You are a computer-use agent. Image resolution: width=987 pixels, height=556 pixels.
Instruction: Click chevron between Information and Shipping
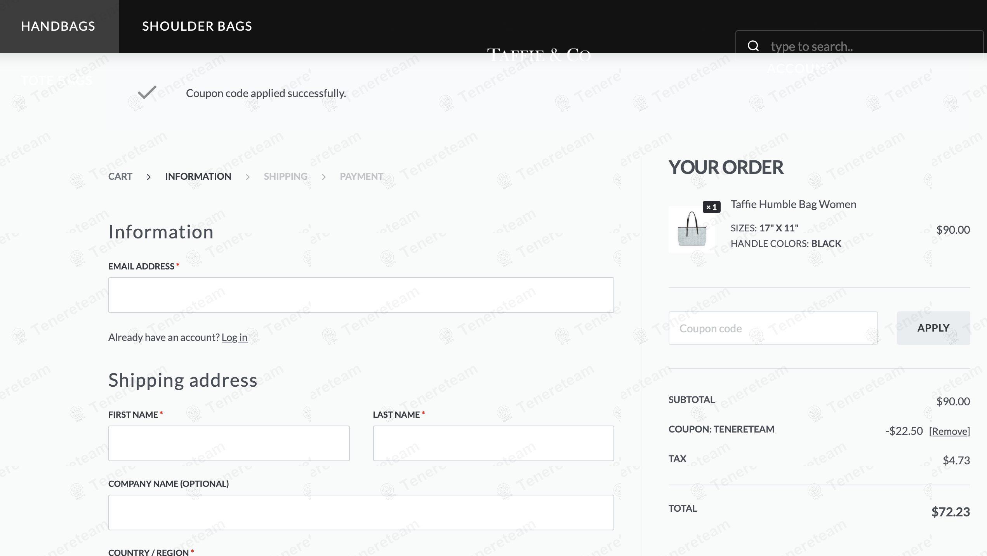[x=248, y=177]
